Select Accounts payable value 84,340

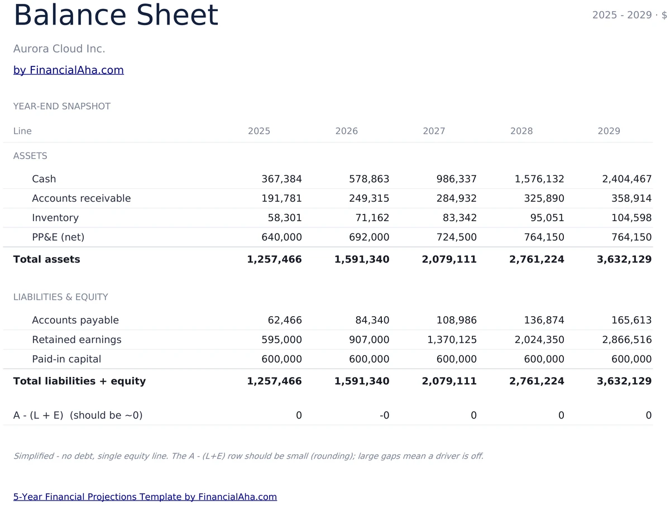click(x=372, y=320)
